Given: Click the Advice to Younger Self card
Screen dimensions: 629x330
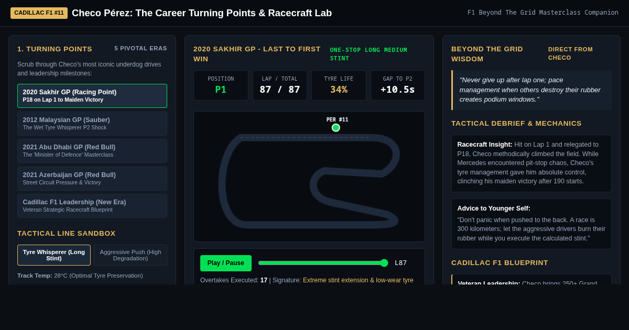Looking at the screenshot, I should (532, 224).
